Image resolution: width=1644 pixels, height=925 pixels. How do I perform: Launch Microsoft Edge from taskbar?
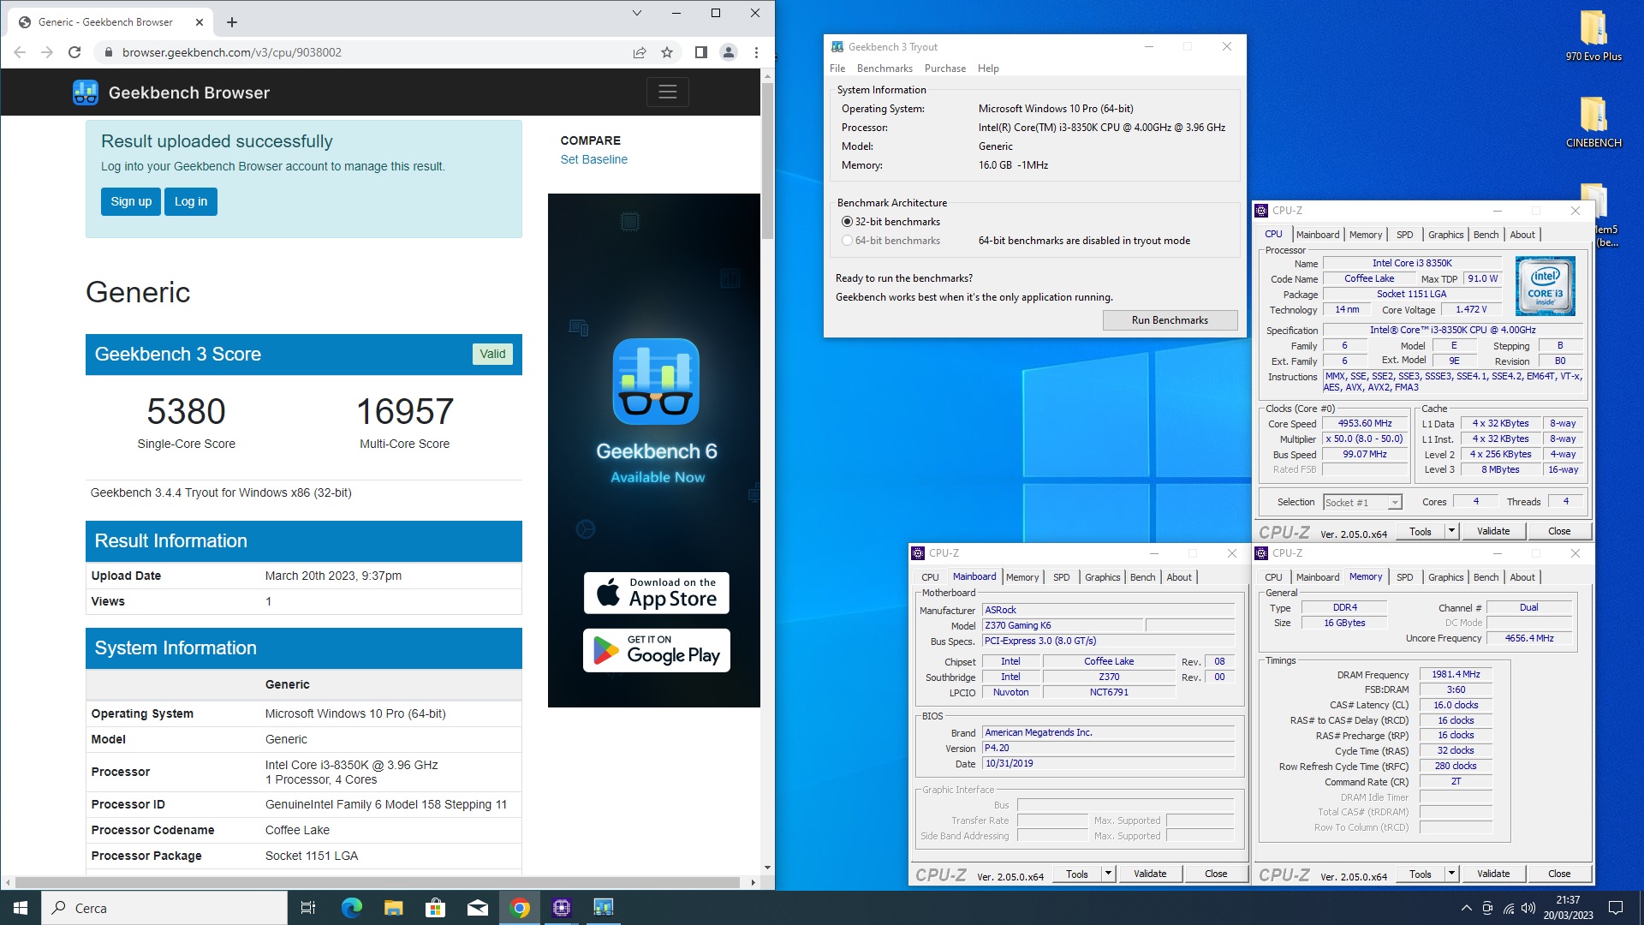click(x=351, y=908)
